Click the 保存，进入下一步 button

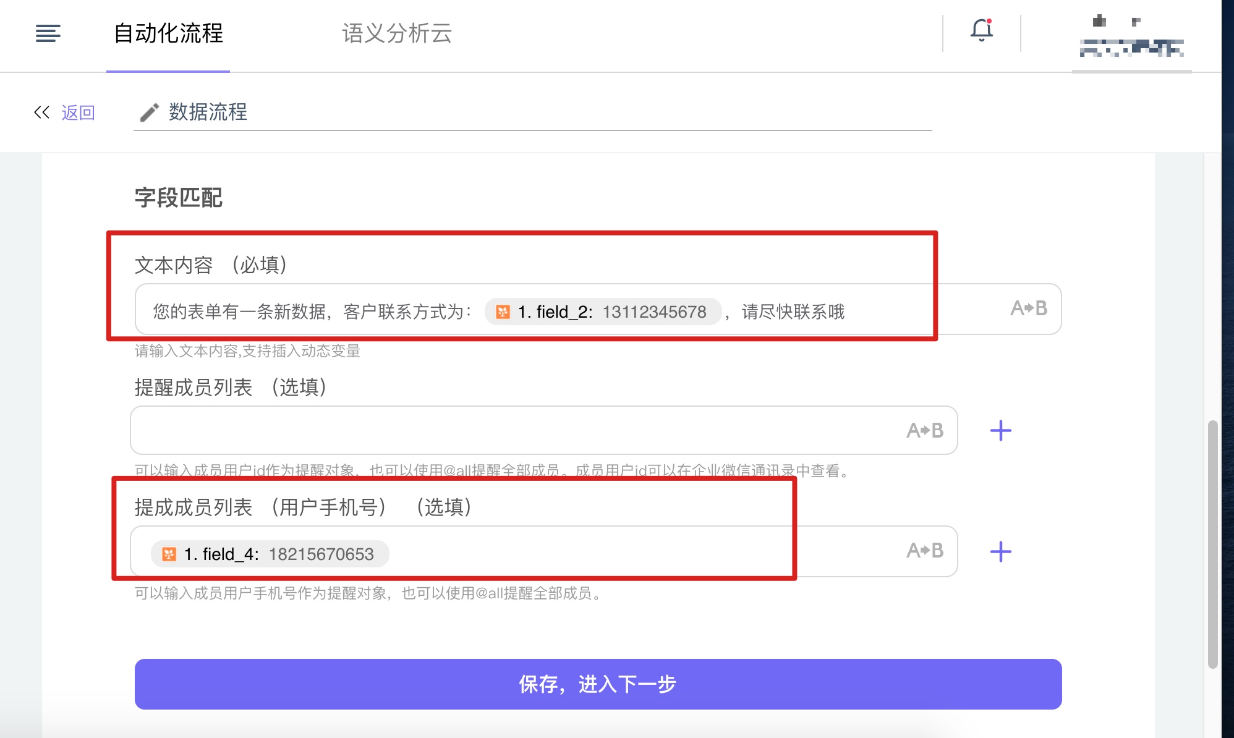598,684
